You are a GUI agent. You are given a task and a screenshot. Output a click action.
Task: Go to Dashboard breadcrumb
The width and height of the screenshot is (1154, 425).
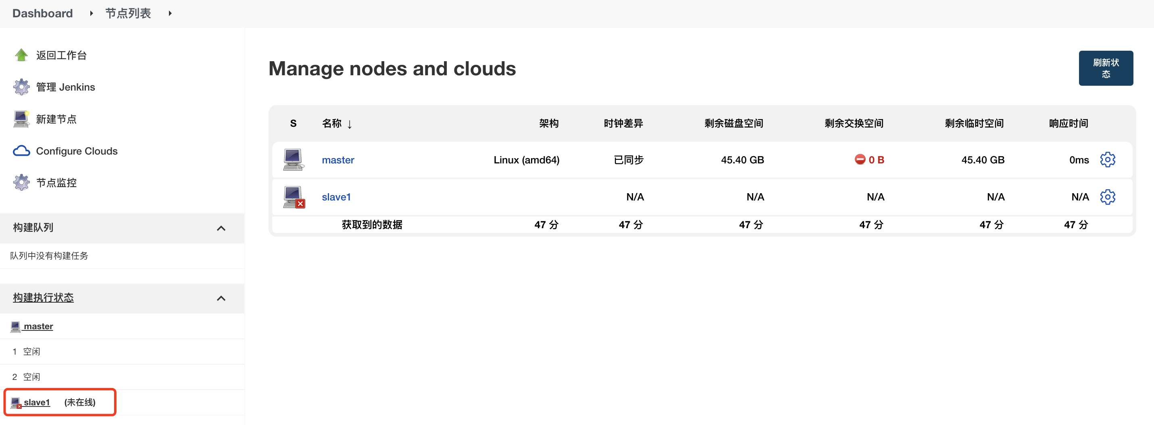[43, 13]
